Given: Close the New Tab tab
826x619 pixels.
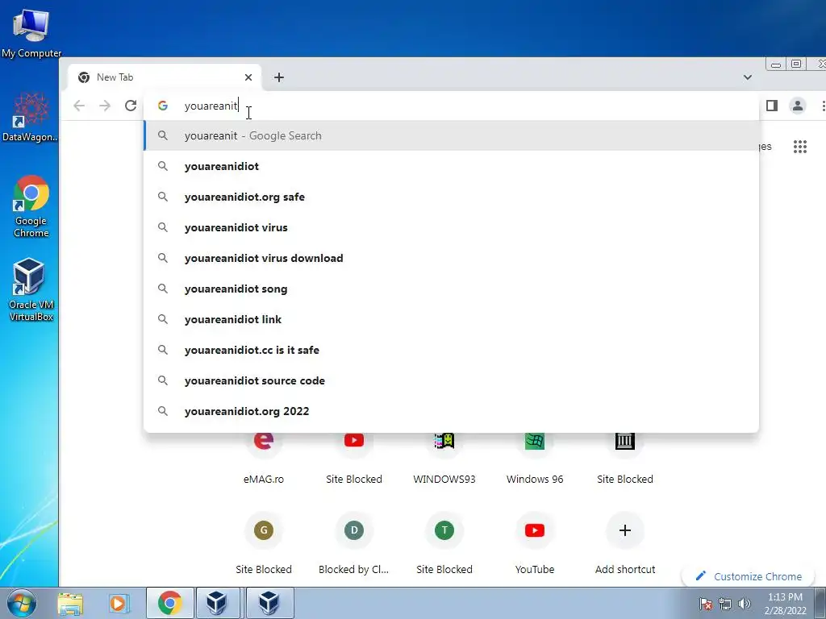Looking at the screenshot, I should pos(248,77).
